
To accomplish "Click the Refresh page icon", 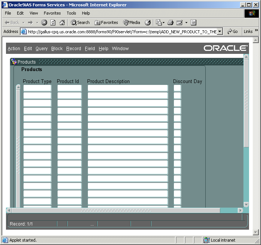I will [x=53, y=22].
